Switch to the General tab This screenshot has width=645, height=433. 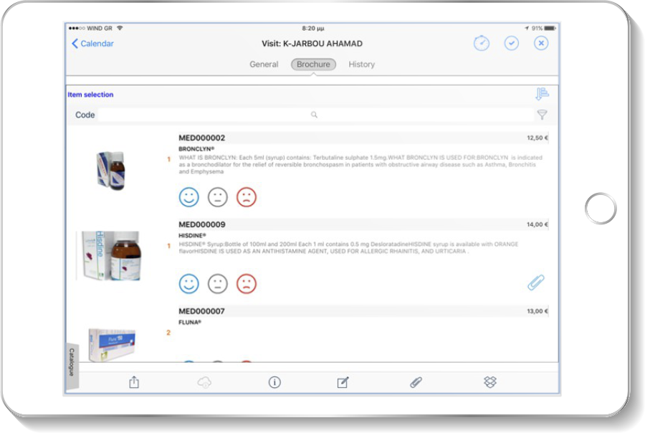click(x=264, y=65)
